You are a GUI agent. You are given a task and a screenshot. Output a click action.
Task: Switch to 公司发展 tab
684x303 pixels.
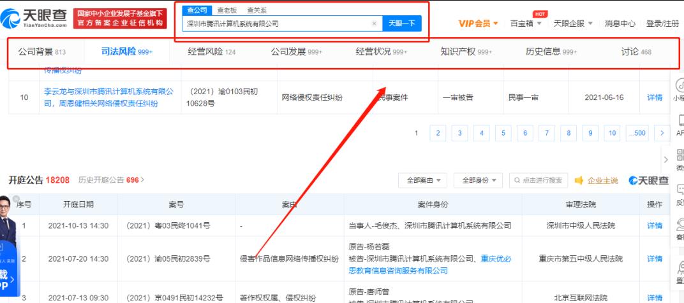(296, 52)
